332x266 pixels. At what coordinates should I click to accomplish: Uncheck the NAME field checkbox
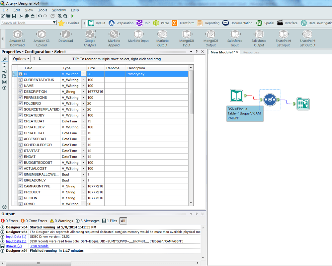pos(21,86)
